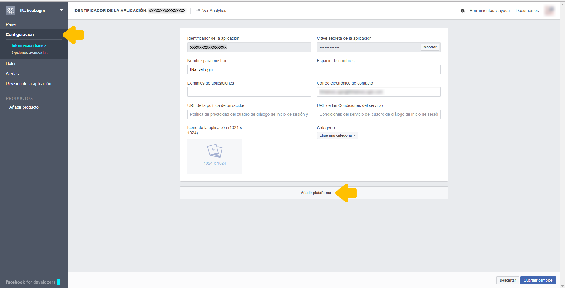Viewport: 565px width, 288px height.
Task: Open the Configuración sidebar section
Action: pyautogui.click(x=20, y=34)
